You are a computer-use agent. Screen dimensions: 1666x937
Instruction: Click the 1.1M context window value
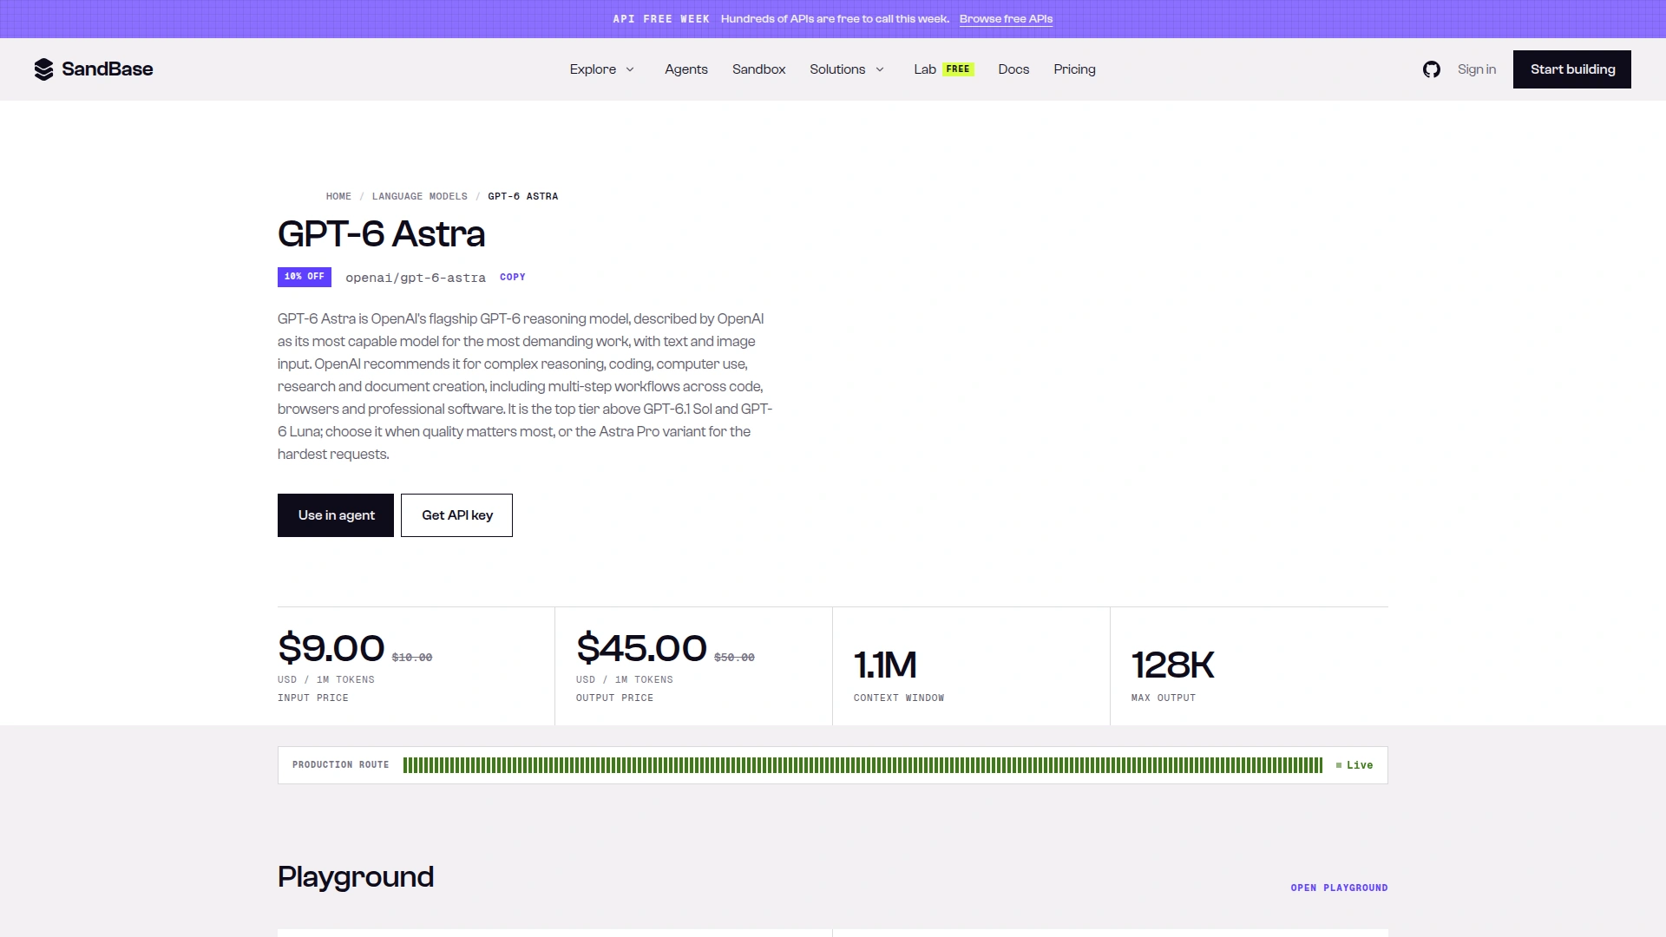pos(885,665)
